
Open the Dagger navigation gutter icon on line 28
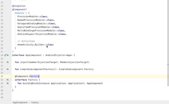tap(5, 55)
